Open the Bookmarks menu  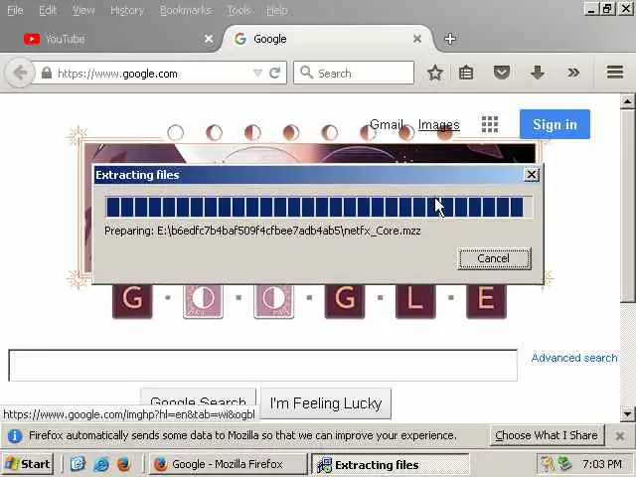click(x=186, y=10)
